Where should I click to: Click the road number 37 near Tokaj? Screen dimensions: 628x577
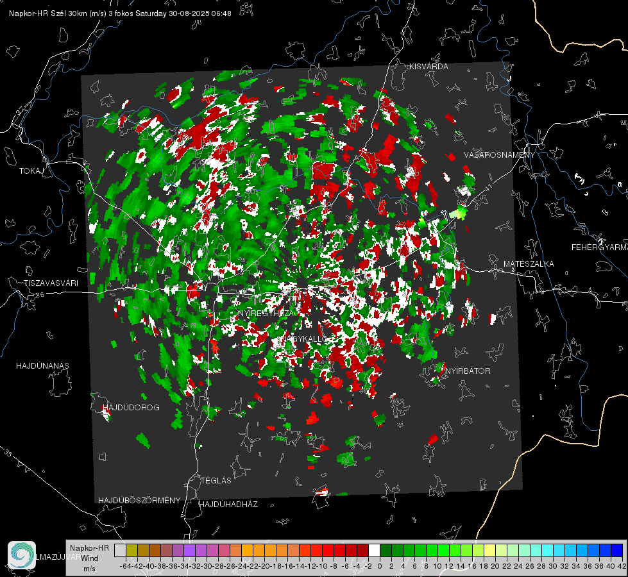21,110
